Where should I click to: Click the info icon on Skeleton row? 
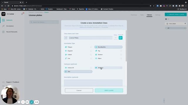[121, 55]
